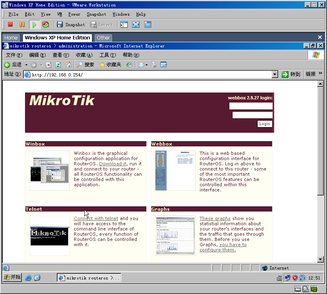
Task: Expand the address bar dropdown arrow
Action: point(275,74)
